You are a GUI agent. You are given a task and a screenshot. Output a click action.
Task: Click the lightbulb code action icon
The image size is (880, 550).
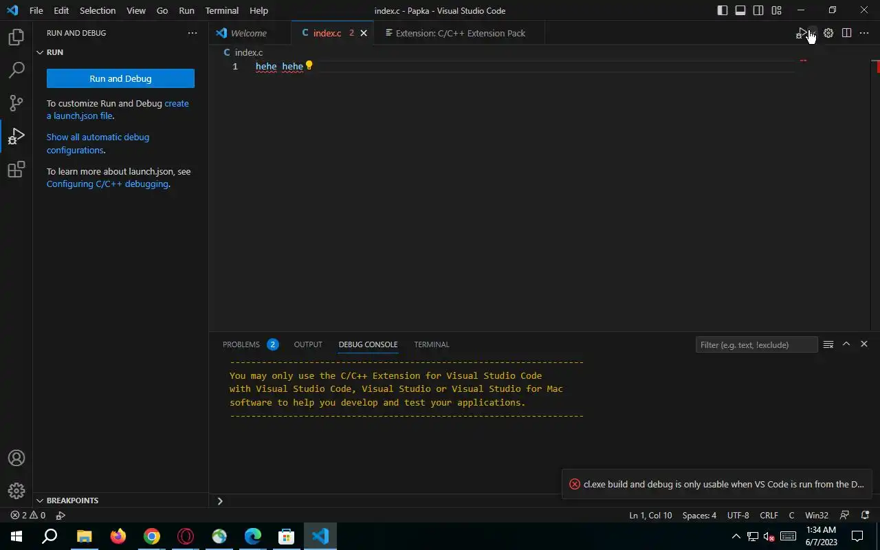309,65
